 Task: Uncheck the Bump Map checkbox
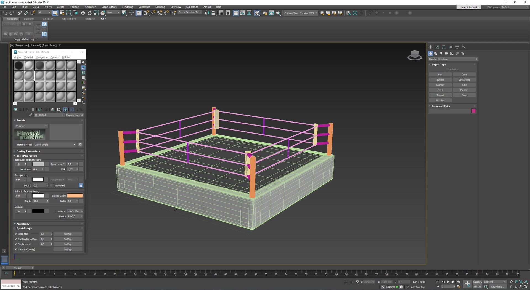pos(16,234)
